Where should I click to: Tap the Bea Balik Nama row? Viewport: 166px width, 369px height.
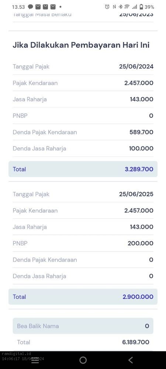pyautogui.click(x=83, y=326)
